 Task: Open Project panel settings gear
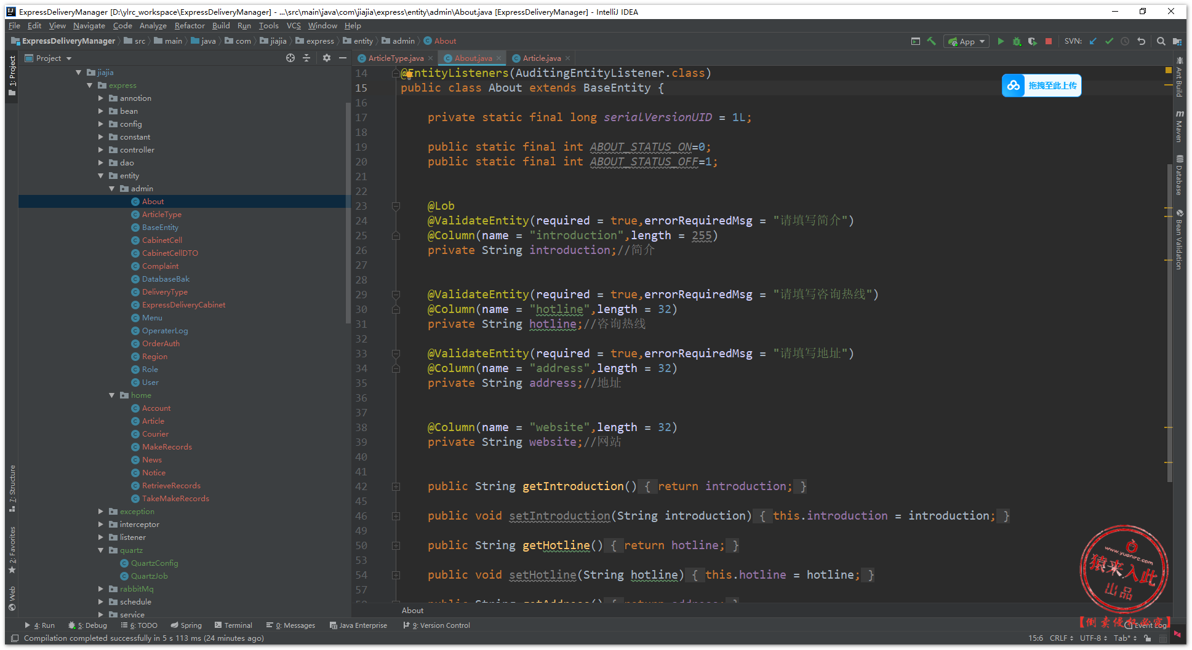tap(327, 58)
